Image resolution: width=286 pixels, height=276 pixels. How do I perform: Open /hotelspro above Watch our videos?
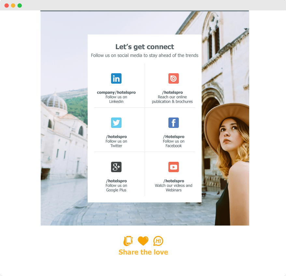[174, 181]
